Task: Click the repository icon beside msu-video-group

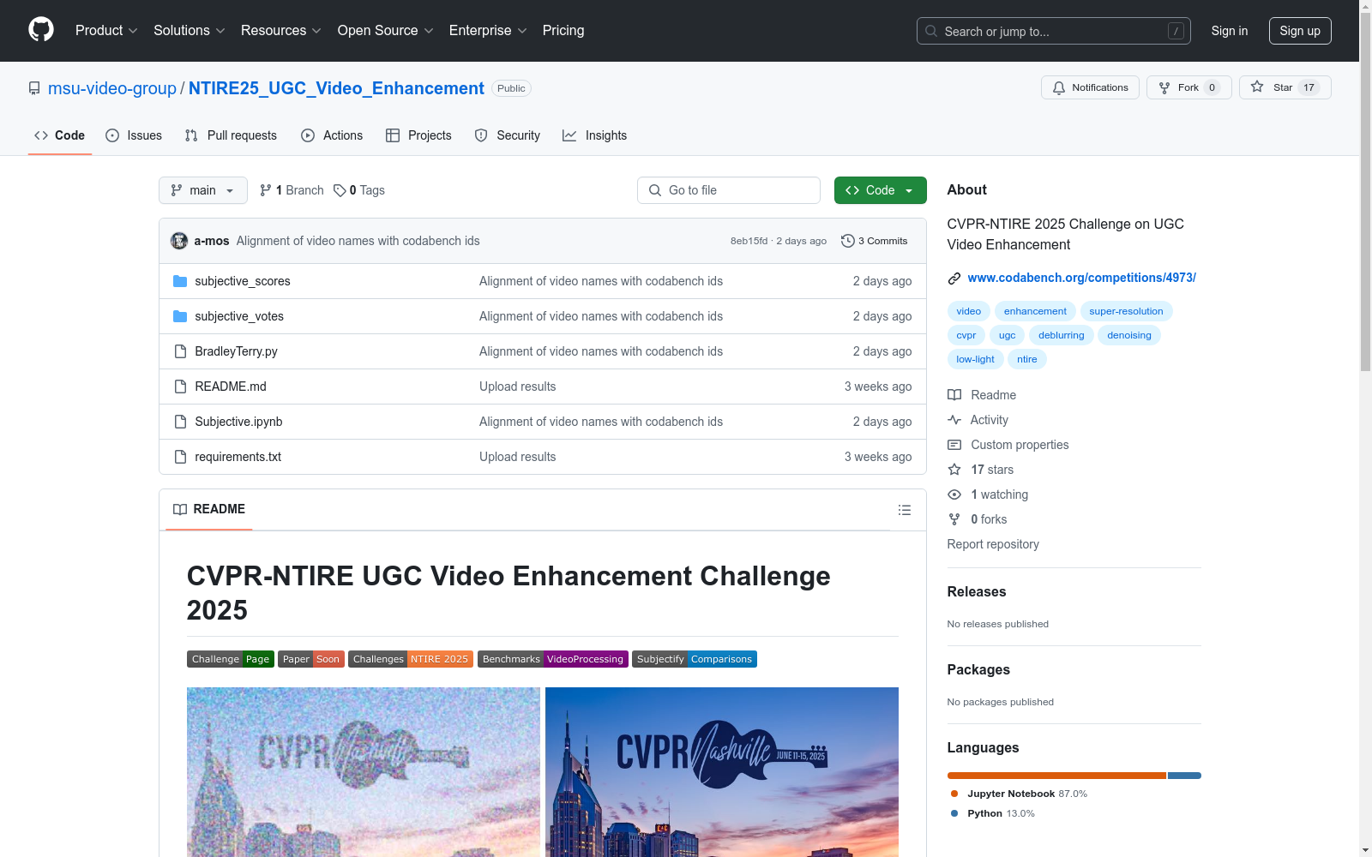Action: coord(34,88)
